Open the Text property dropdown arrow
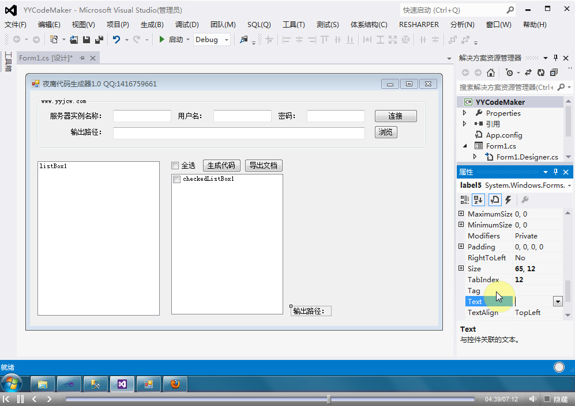This screenshot has height=406, width=575. pyautogui.click(x=558, y=302)
